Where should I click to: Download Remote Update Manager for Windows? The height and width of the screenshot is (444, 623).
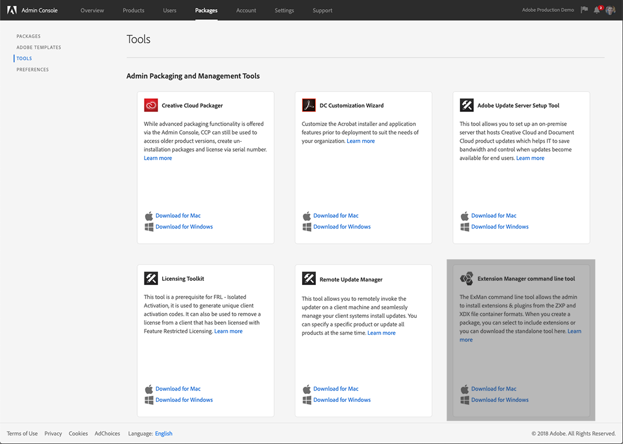tap(342, 400)
